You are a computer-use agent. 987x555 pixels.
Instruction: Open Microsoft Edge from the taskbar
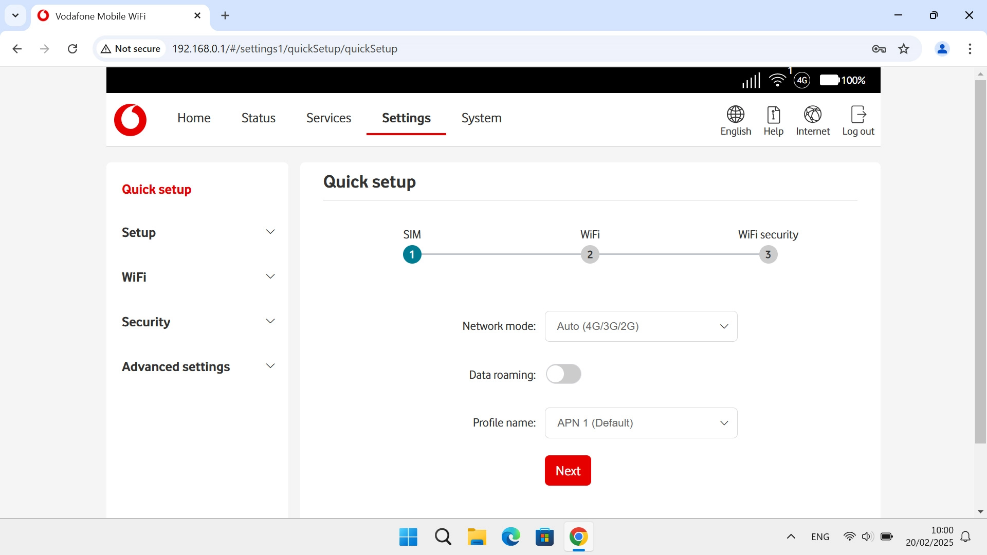[x=510, y=537]
